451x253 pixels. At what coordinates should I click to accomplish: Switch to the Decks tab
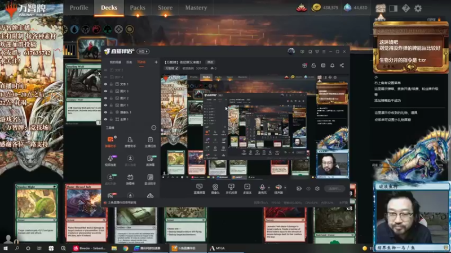tap(109, 8)
